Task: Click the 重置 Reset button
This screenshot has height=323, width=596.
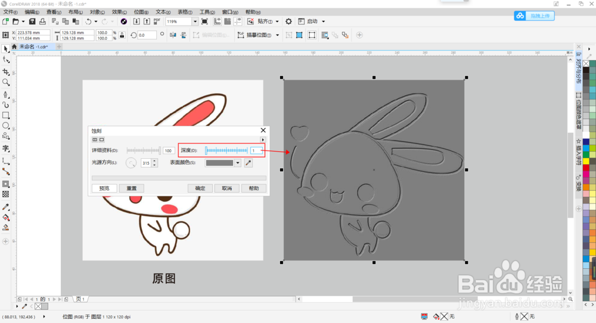Action: coord(132,188)
